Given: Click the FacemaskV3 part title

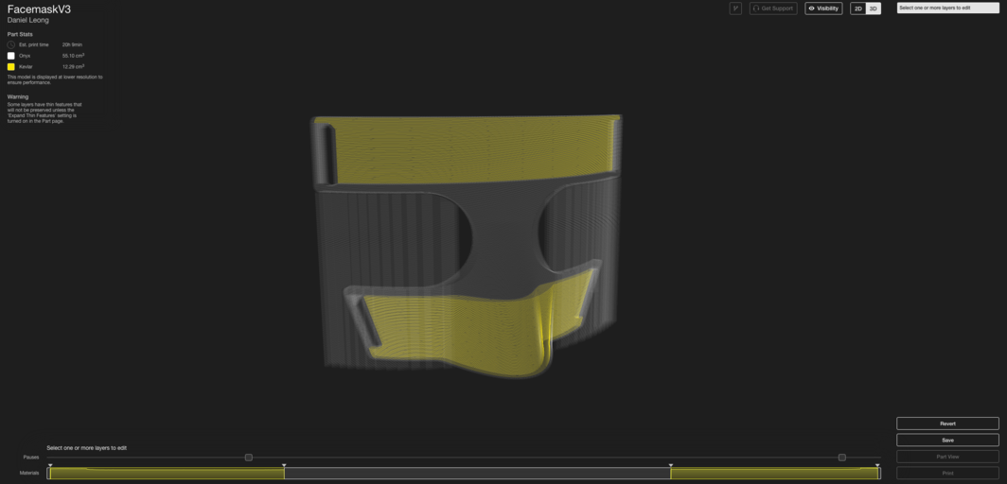Looking at the screenshot, I should click(x=39, y=9).
